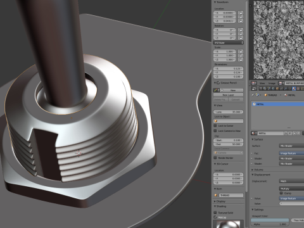Toggle the Grease Pencil panel checkbox
The image size is (304, 228).
218,83
